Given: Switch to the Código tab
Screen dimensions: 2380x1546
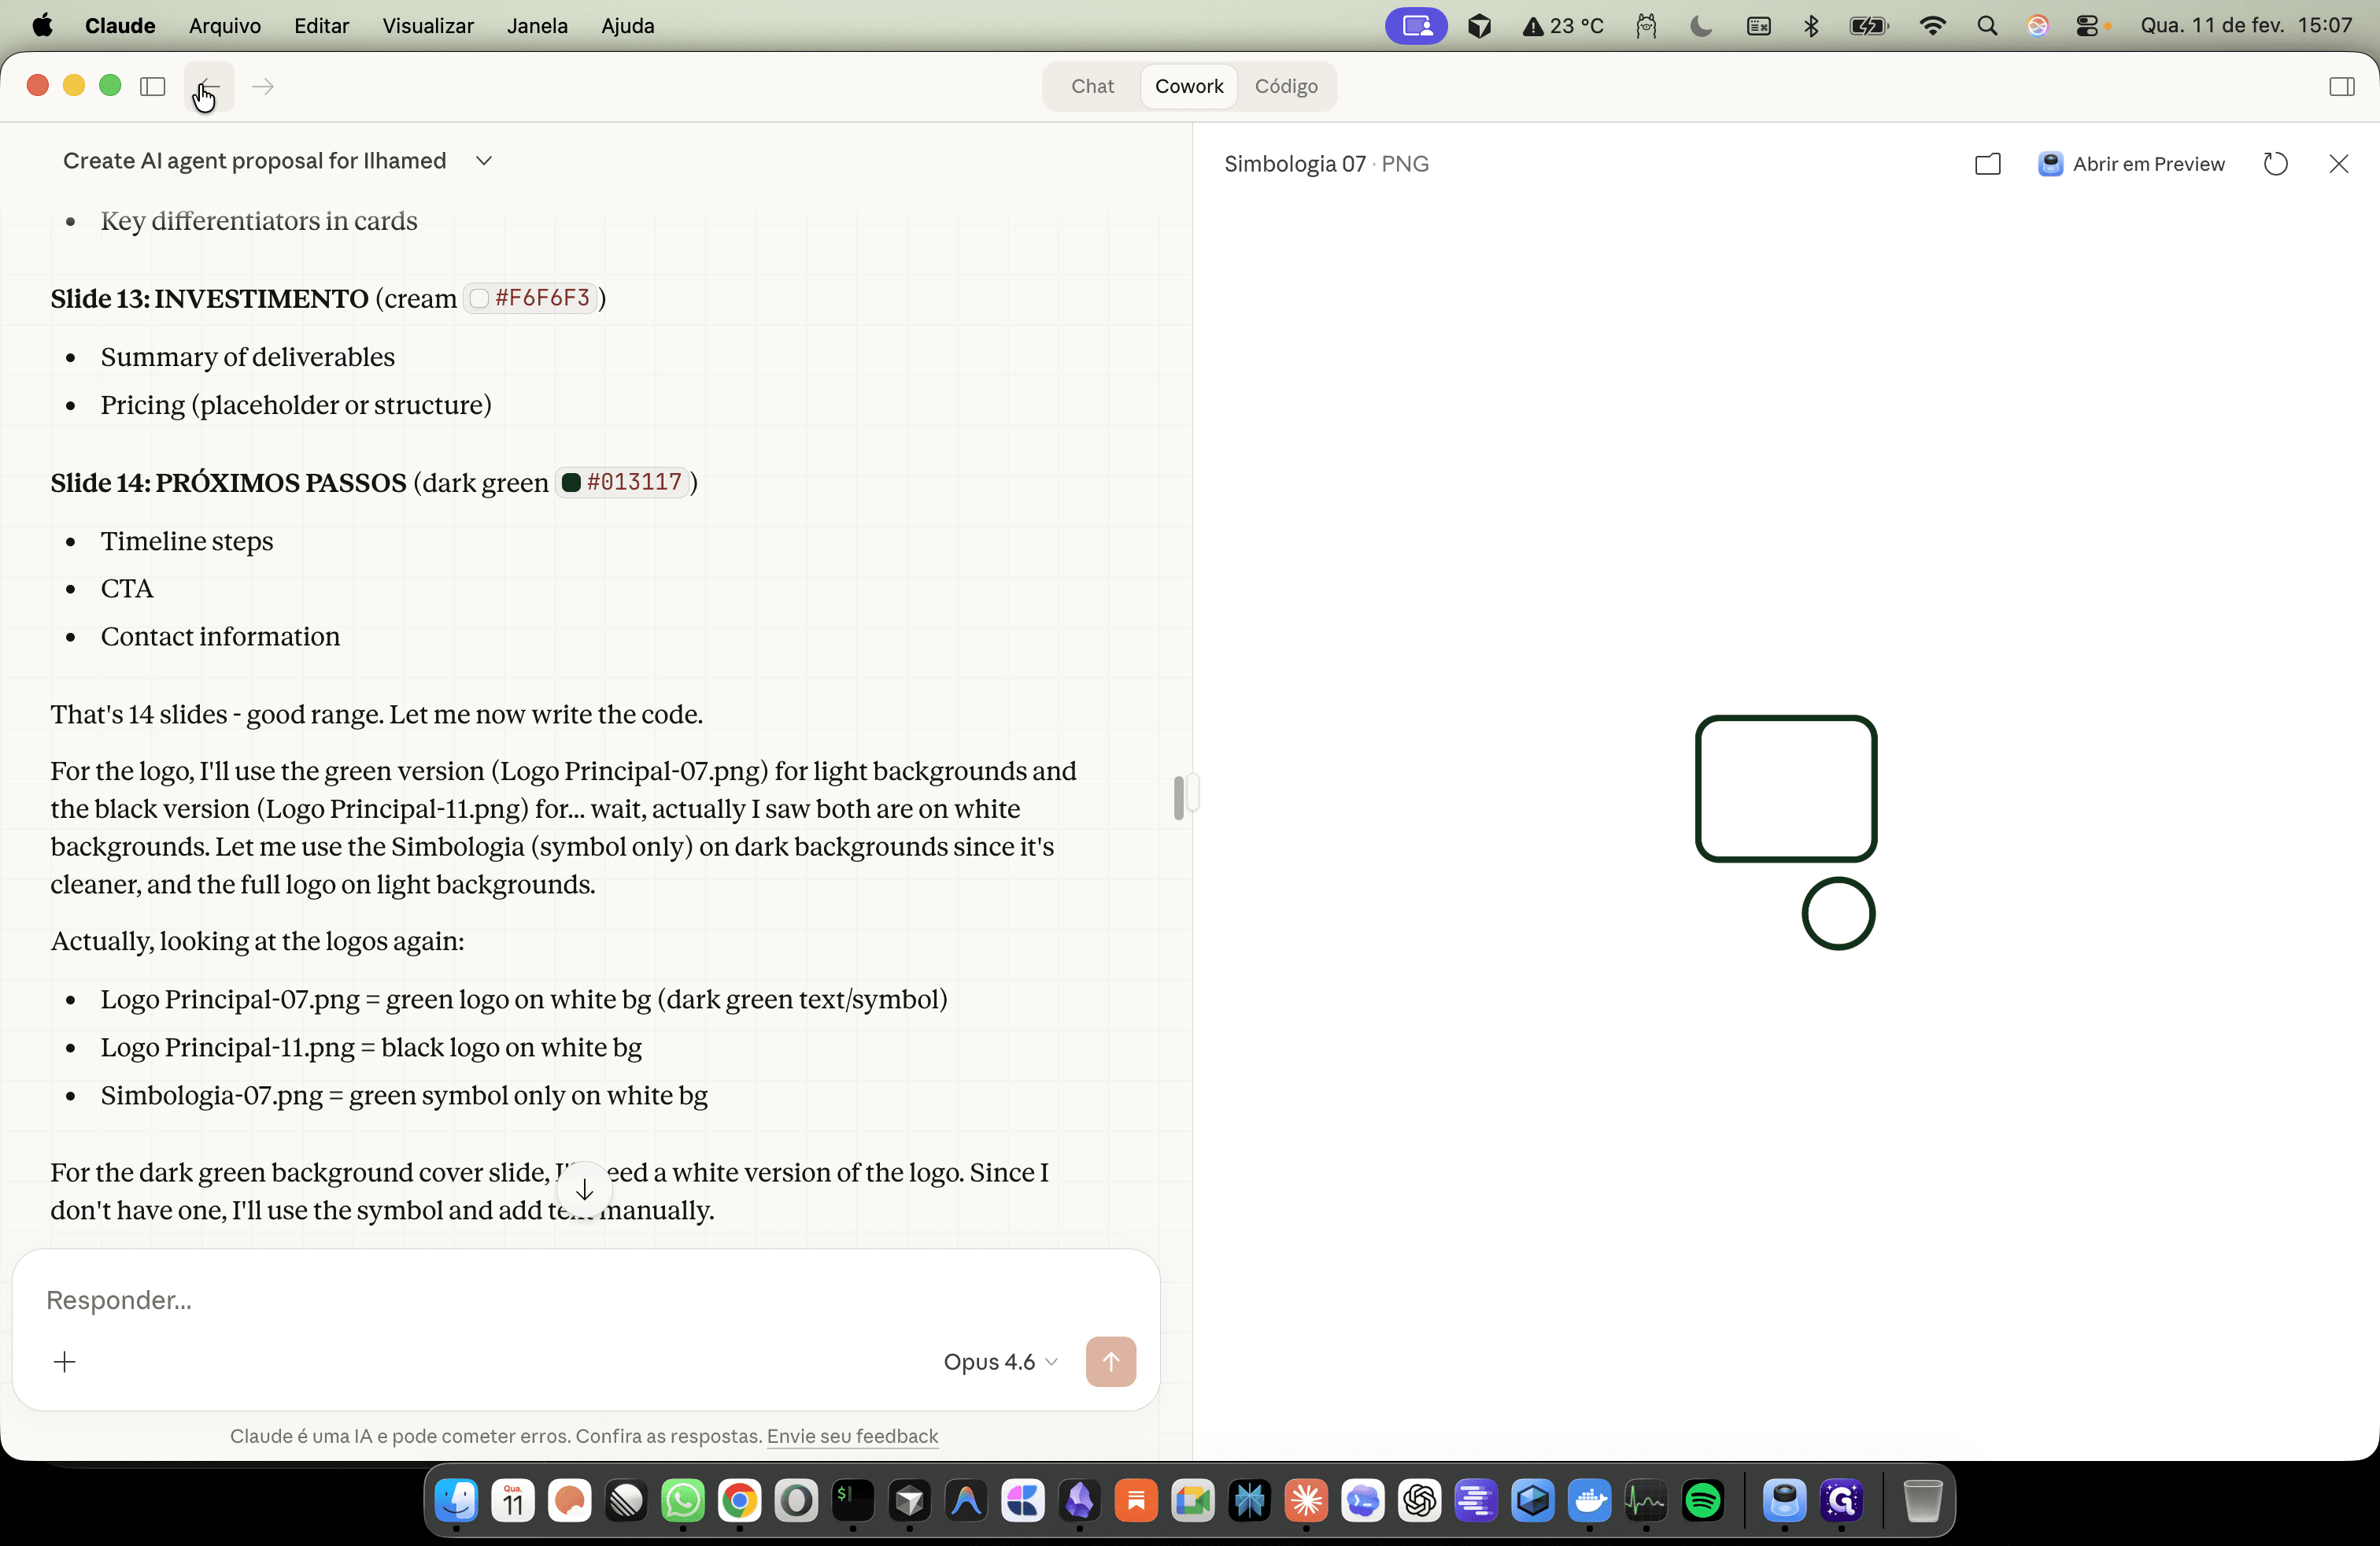Looking at the screenshot, I should tap(1286, 86).
